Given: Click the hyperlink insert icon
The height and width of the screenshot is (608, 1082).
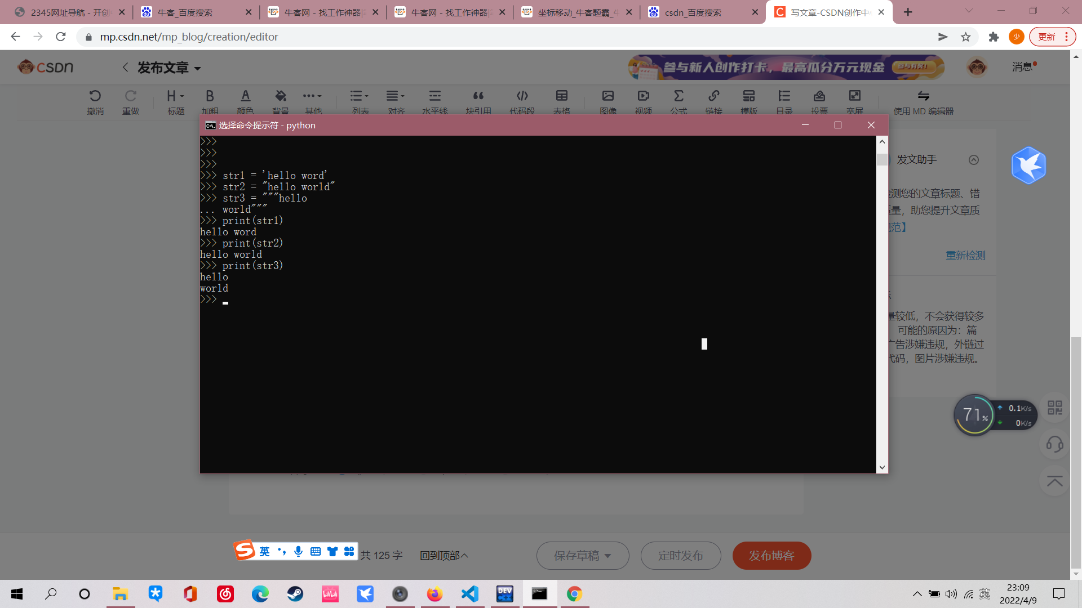Looking at the screenshot, I should (713, 96).
